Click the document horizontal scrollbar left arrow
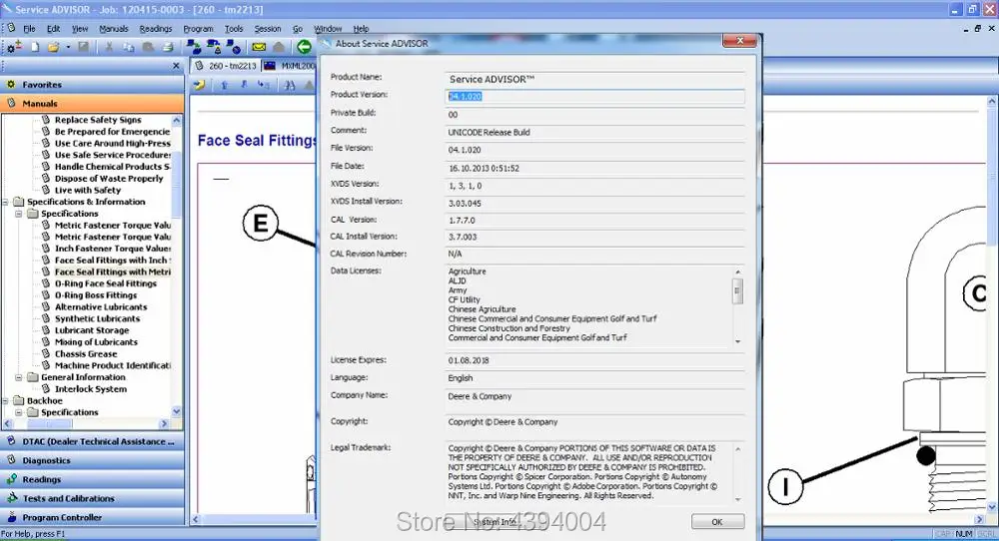The image size is (999, 541). coord(196,520)
